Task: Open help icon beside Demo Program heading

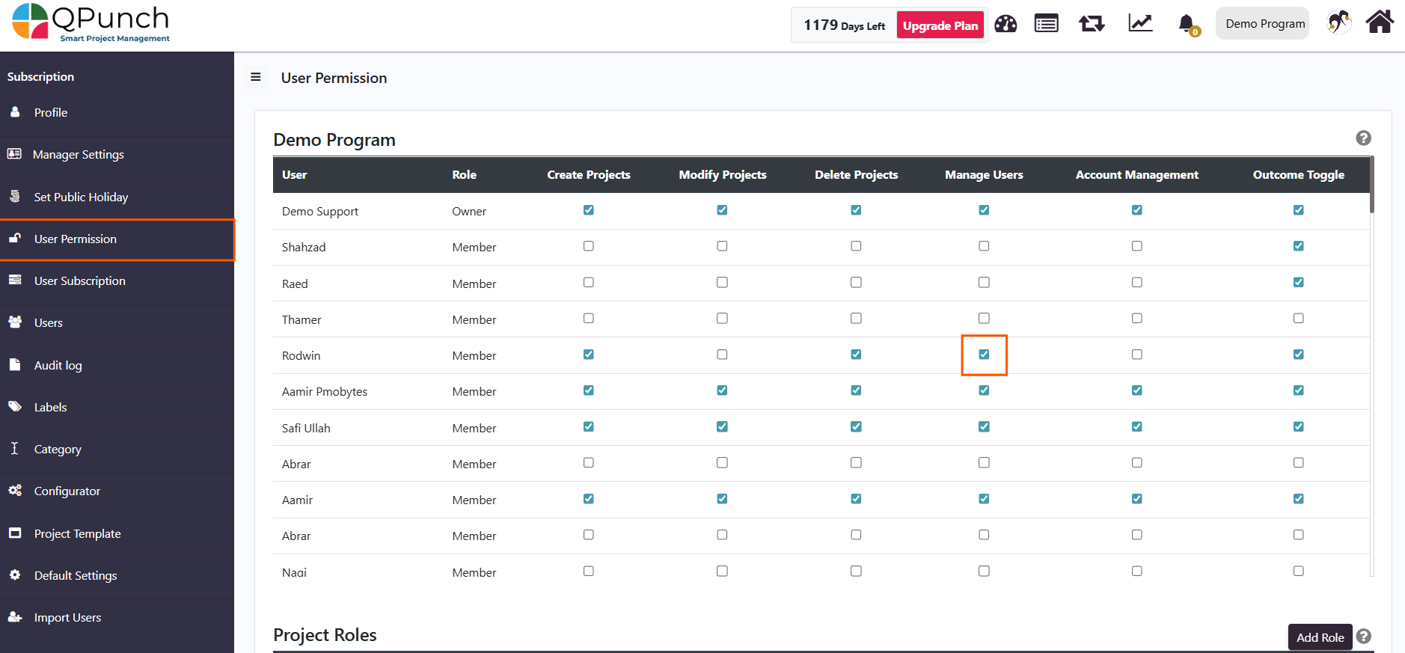Action: pos(1363,138)
